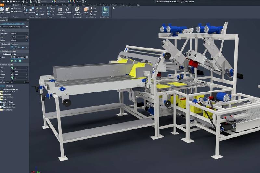Click the Create component tool
This screenshot has width=260, height=173.
click(7, 10)
